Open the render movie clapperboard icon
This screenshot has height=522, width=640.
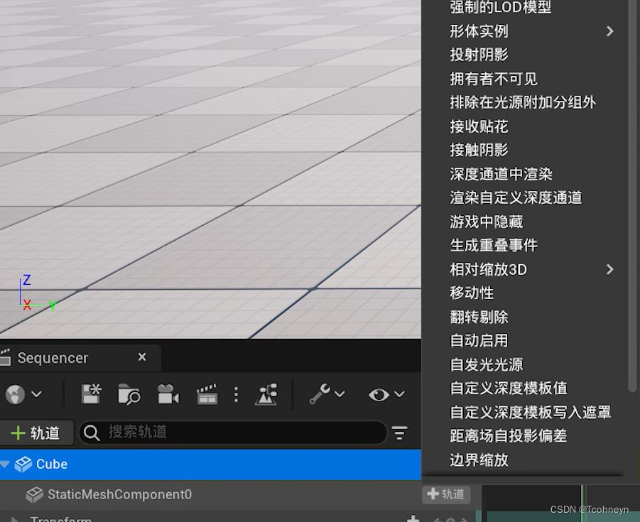(207, 394)
